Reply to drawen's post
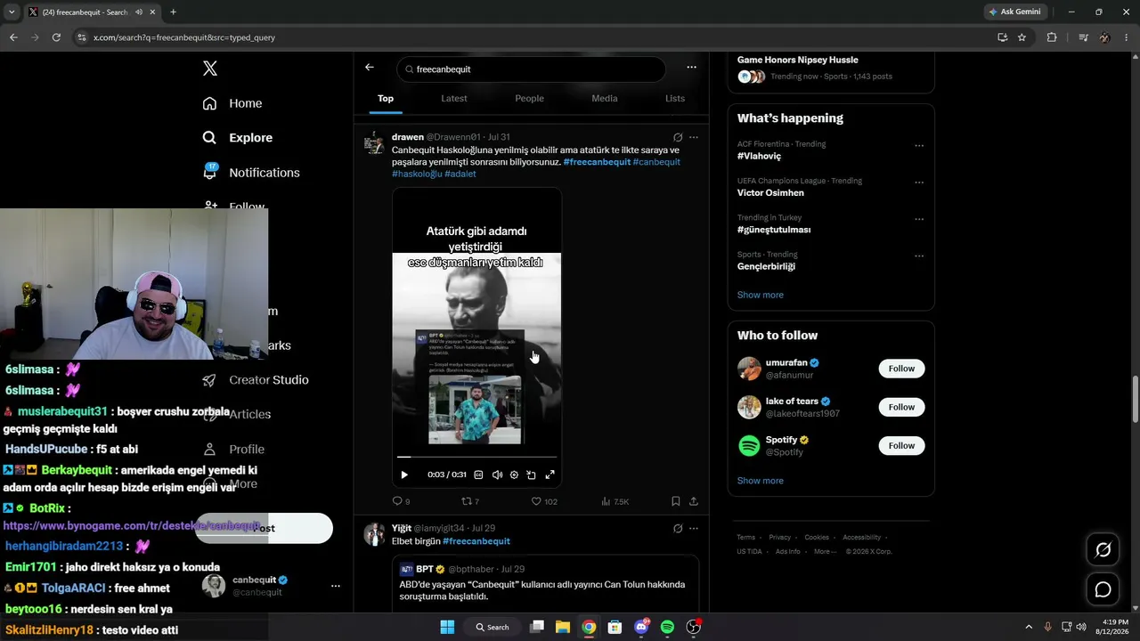 pos(401,501)
